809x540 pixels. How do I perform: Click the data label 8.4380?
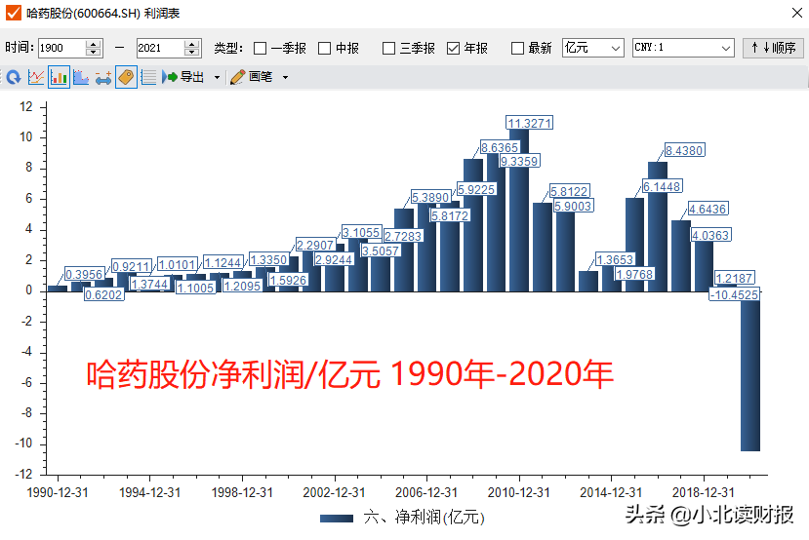point(684,150)
